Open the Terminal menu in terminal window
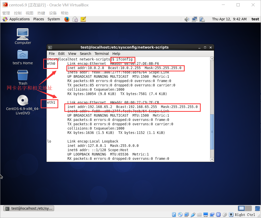Viewport: 261px width, 218px height. [x=101, y=54]
